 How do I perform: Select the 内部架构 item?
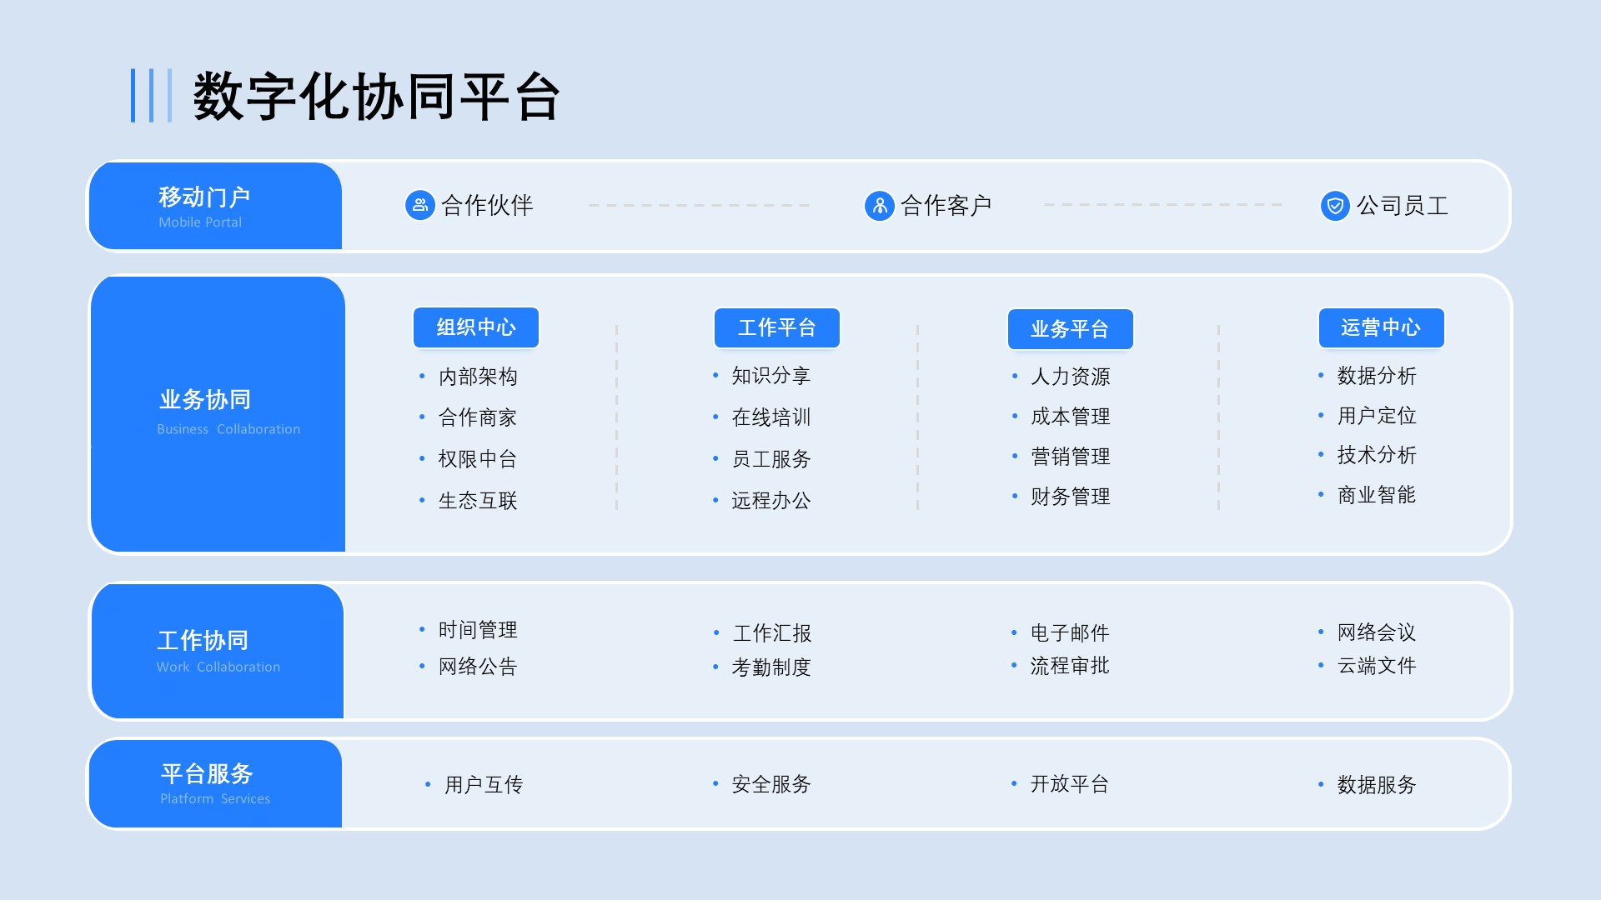pos(478,377)
